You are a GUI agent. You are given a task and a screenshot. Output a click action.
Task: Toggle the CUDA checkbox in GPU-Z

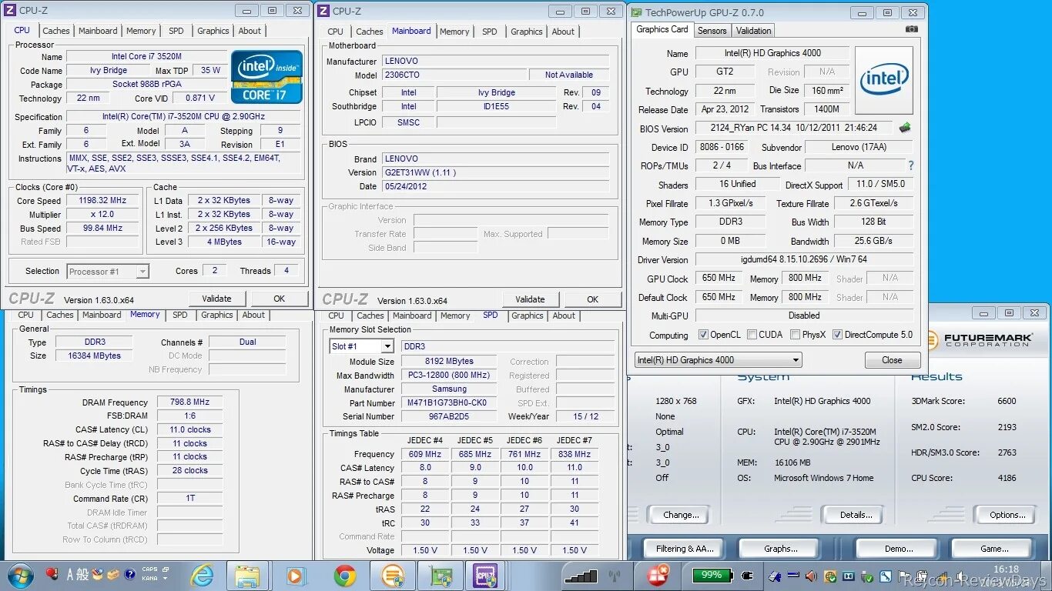(x=751, y=335)
